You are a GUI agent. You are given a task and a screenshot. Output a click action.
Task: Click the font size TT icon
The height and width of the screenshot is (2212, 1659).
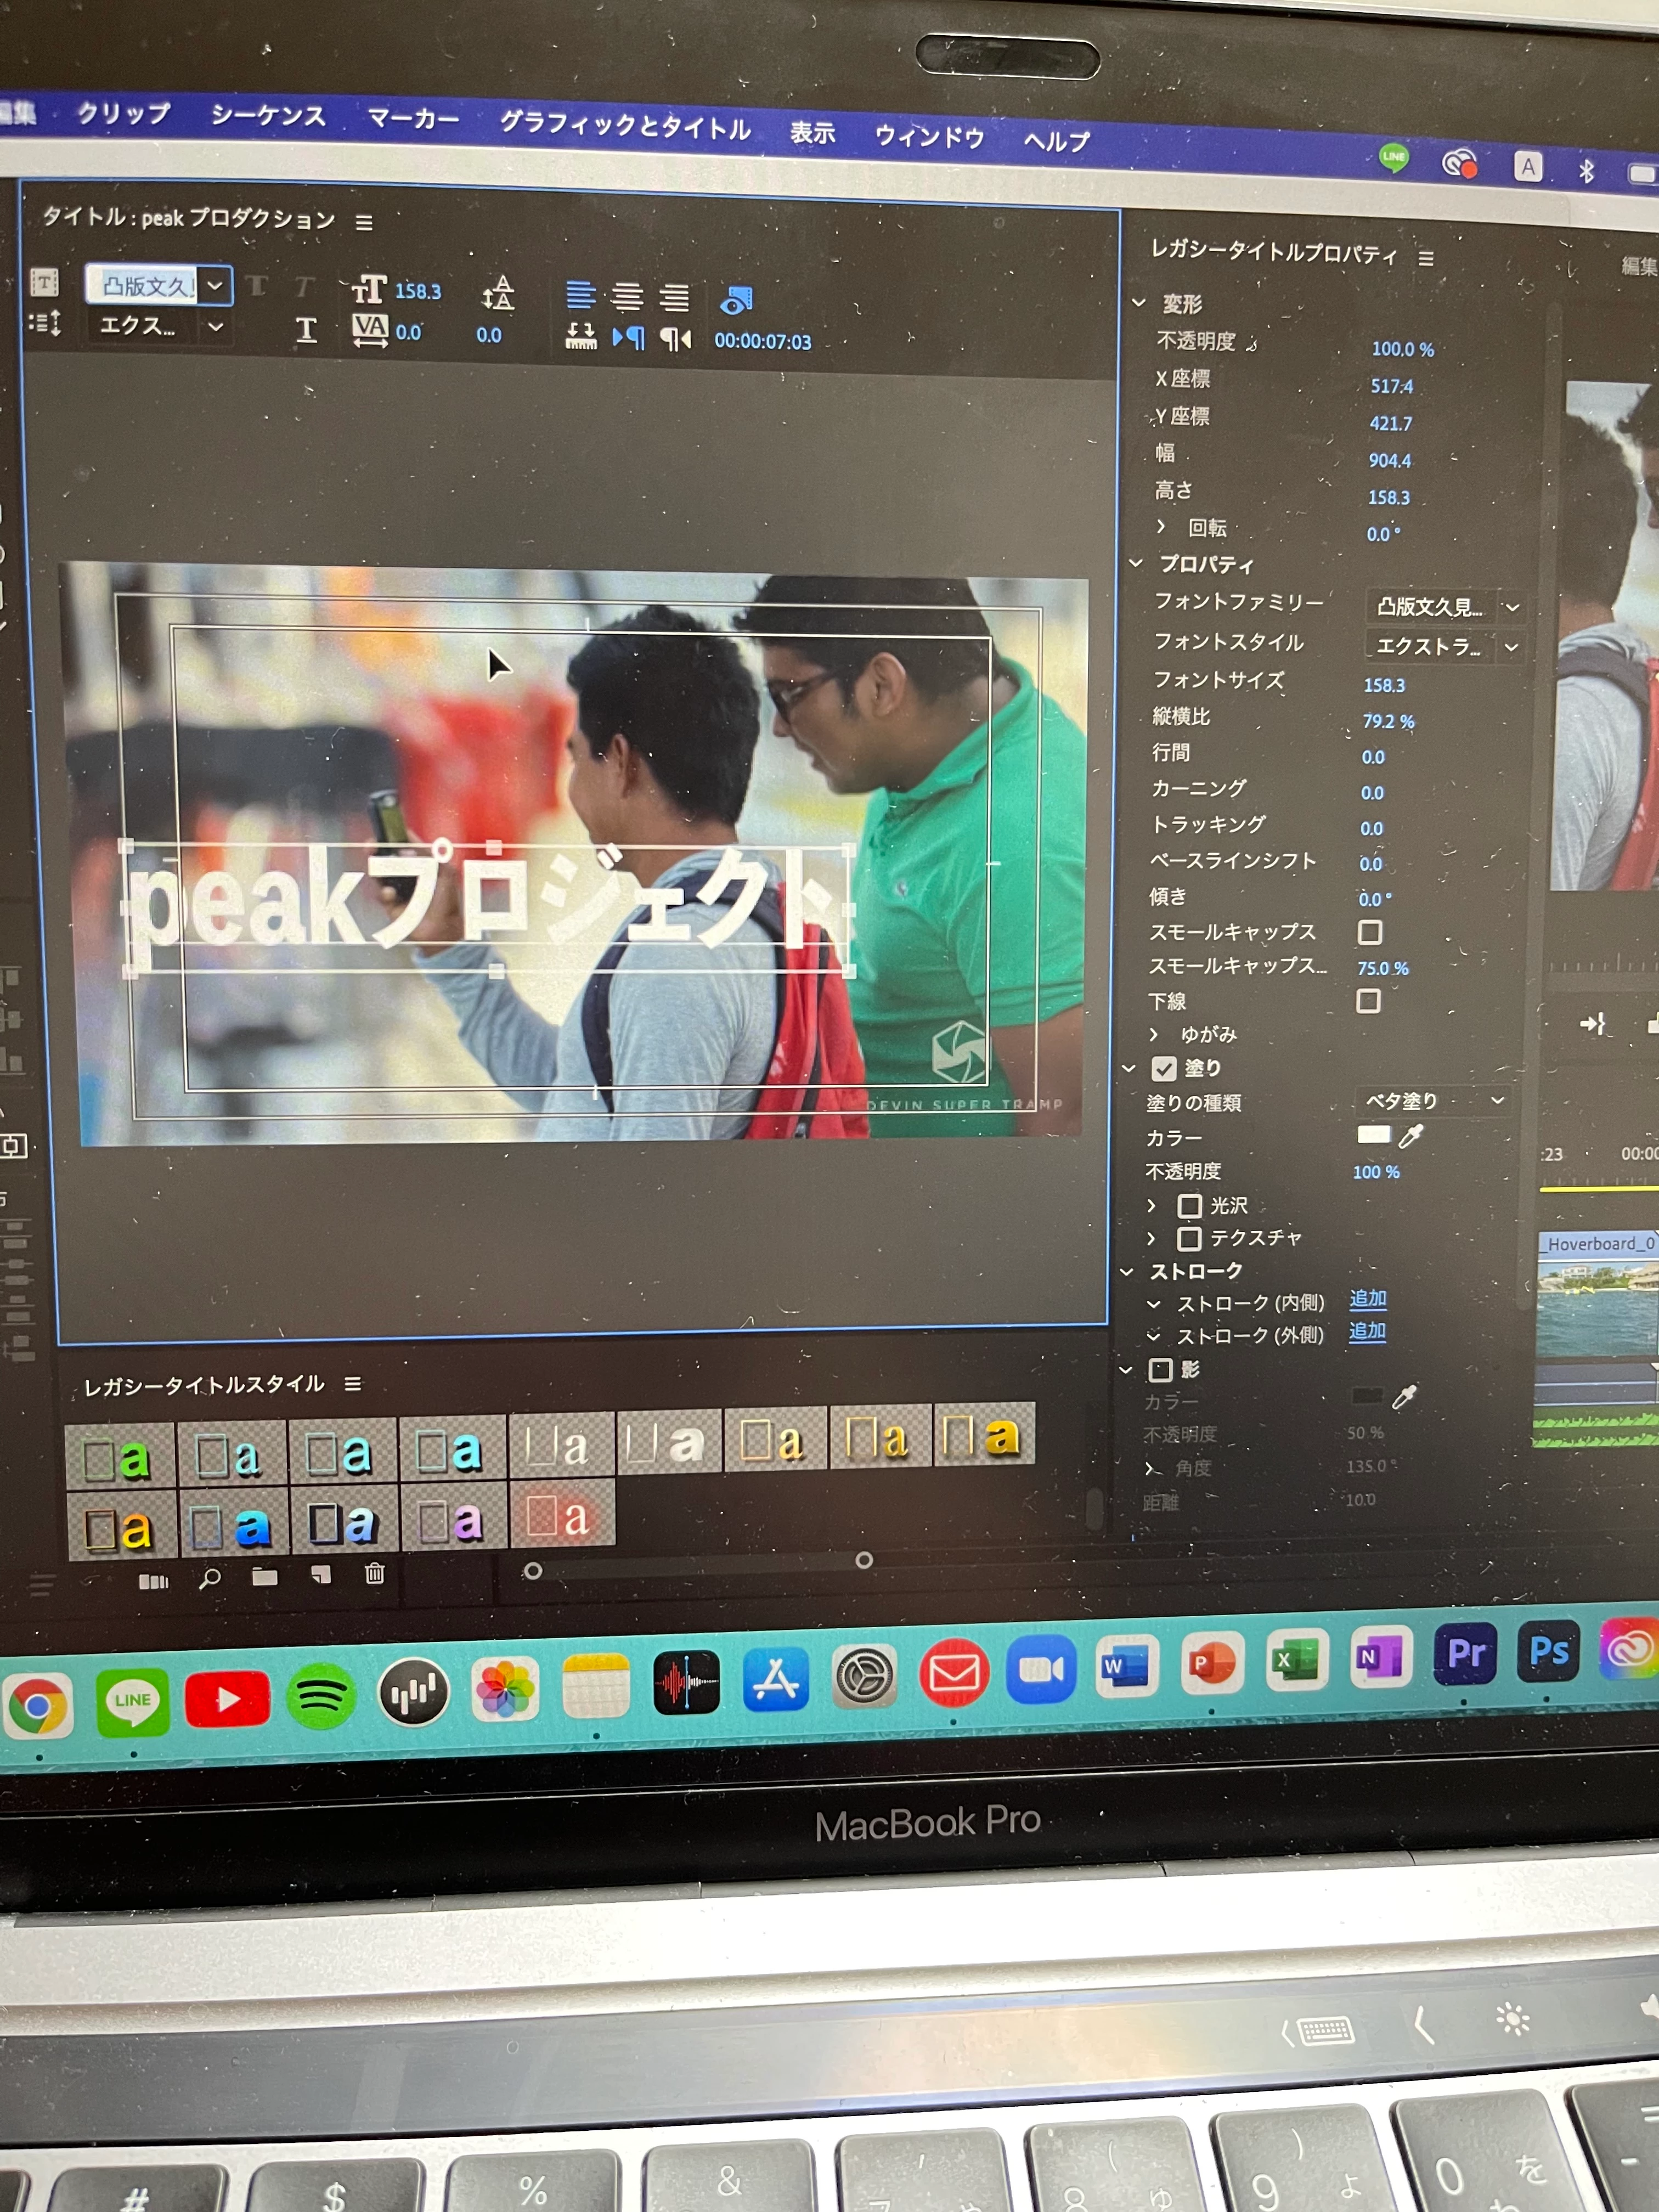[x=369, y=289]
